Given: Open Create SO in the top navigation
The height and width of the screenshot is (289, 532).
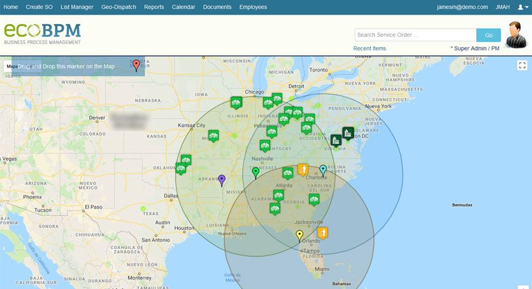Looking at the screenshot, I should pyautogui.click(x=39, y=7).
